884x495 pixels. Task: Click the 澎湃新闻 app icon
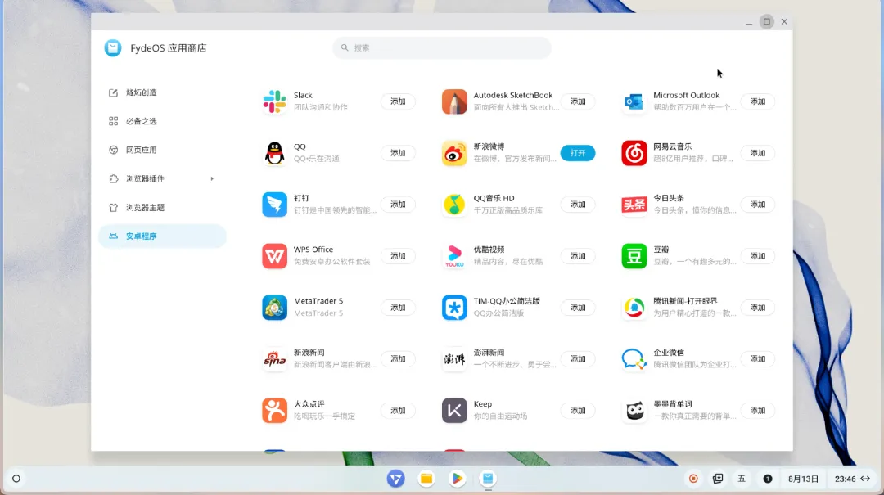click(x=454, y=358)
